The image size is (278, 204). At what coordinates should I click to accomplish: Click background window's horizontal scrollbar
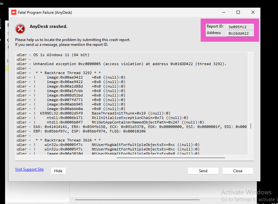pos(137,200)
